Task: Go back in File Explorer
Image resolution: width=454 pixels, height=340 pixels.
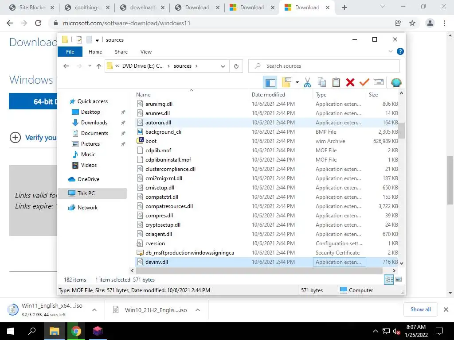Action: (66, 66)
